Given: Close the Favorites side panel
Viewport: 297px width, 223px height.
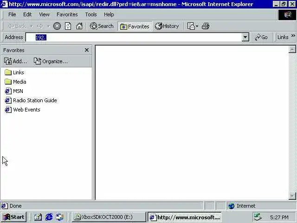Looking at the screenshot, I should [x=87, y=50].
